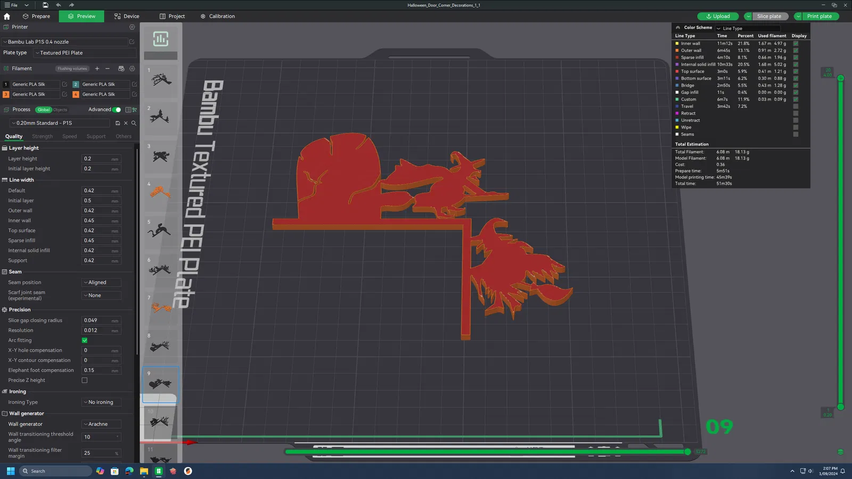The height and width of the screenshot is (479, 852).
Task: Open the 0.20mm Standard process preset dropdown
Action: click(60, 123)
